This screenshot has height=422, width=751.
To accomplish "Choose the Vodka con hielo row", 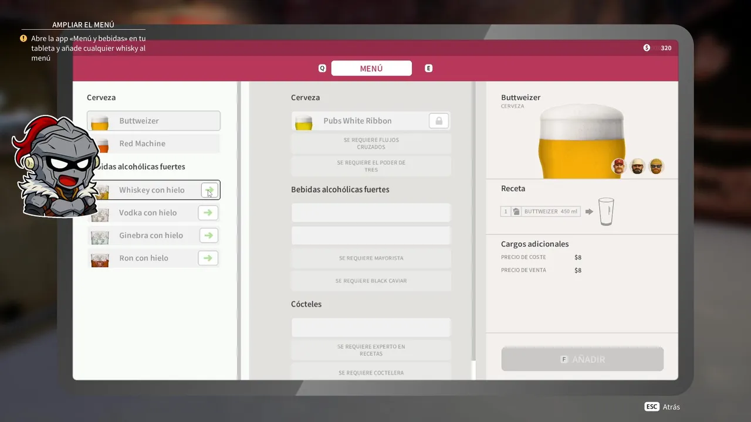I will pos(154,213).
